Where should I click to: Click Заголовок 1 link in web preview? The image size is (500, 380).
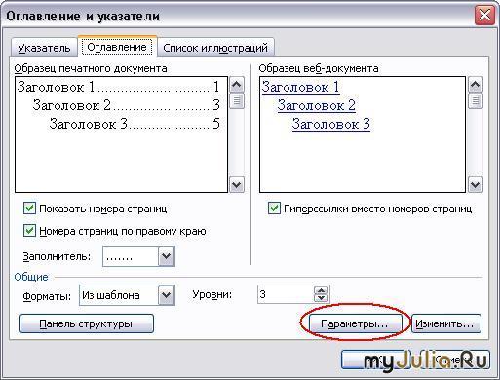301,87
